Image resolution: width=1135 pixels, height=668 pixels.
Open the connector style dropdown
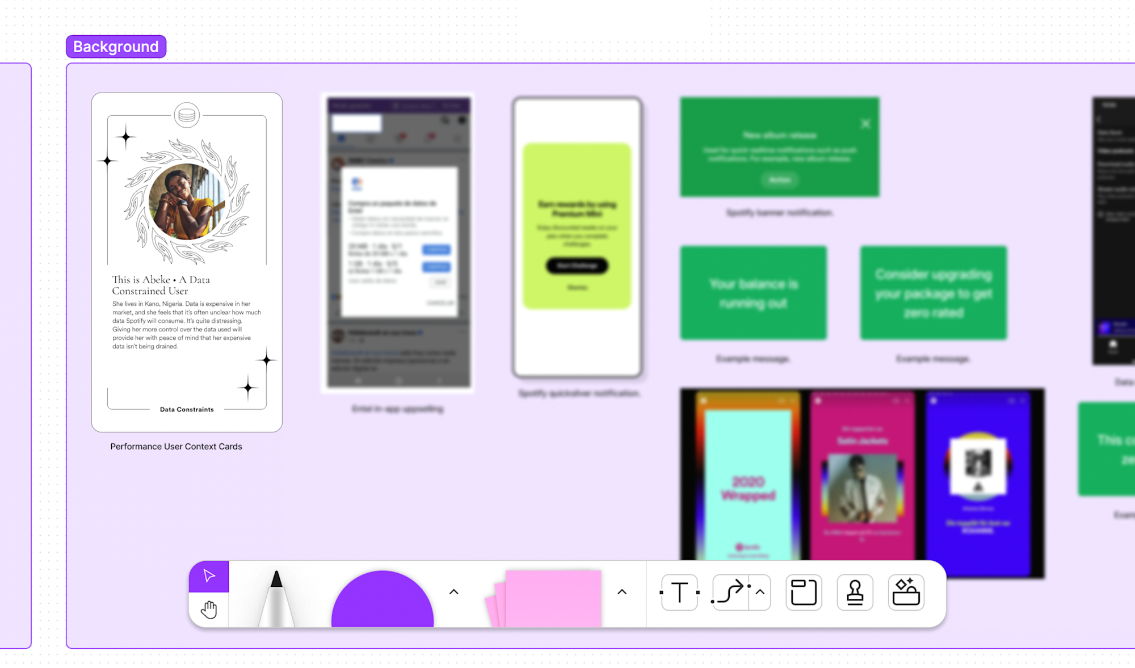click(759, 592)
